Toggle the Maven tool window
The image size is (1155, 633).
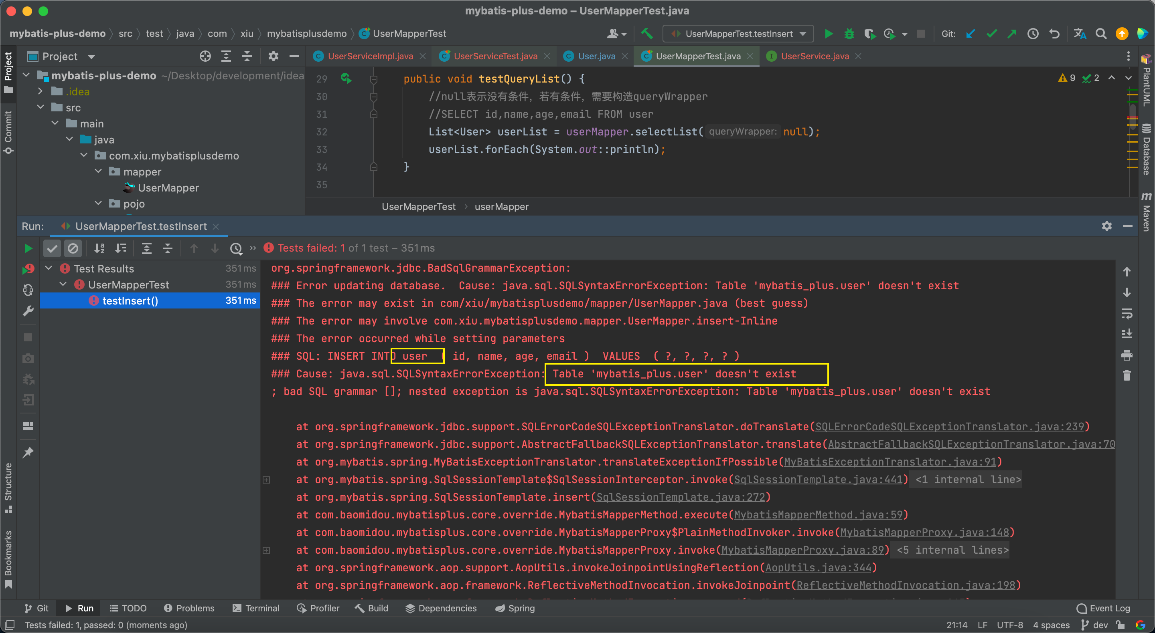(x=1146, y=212)
